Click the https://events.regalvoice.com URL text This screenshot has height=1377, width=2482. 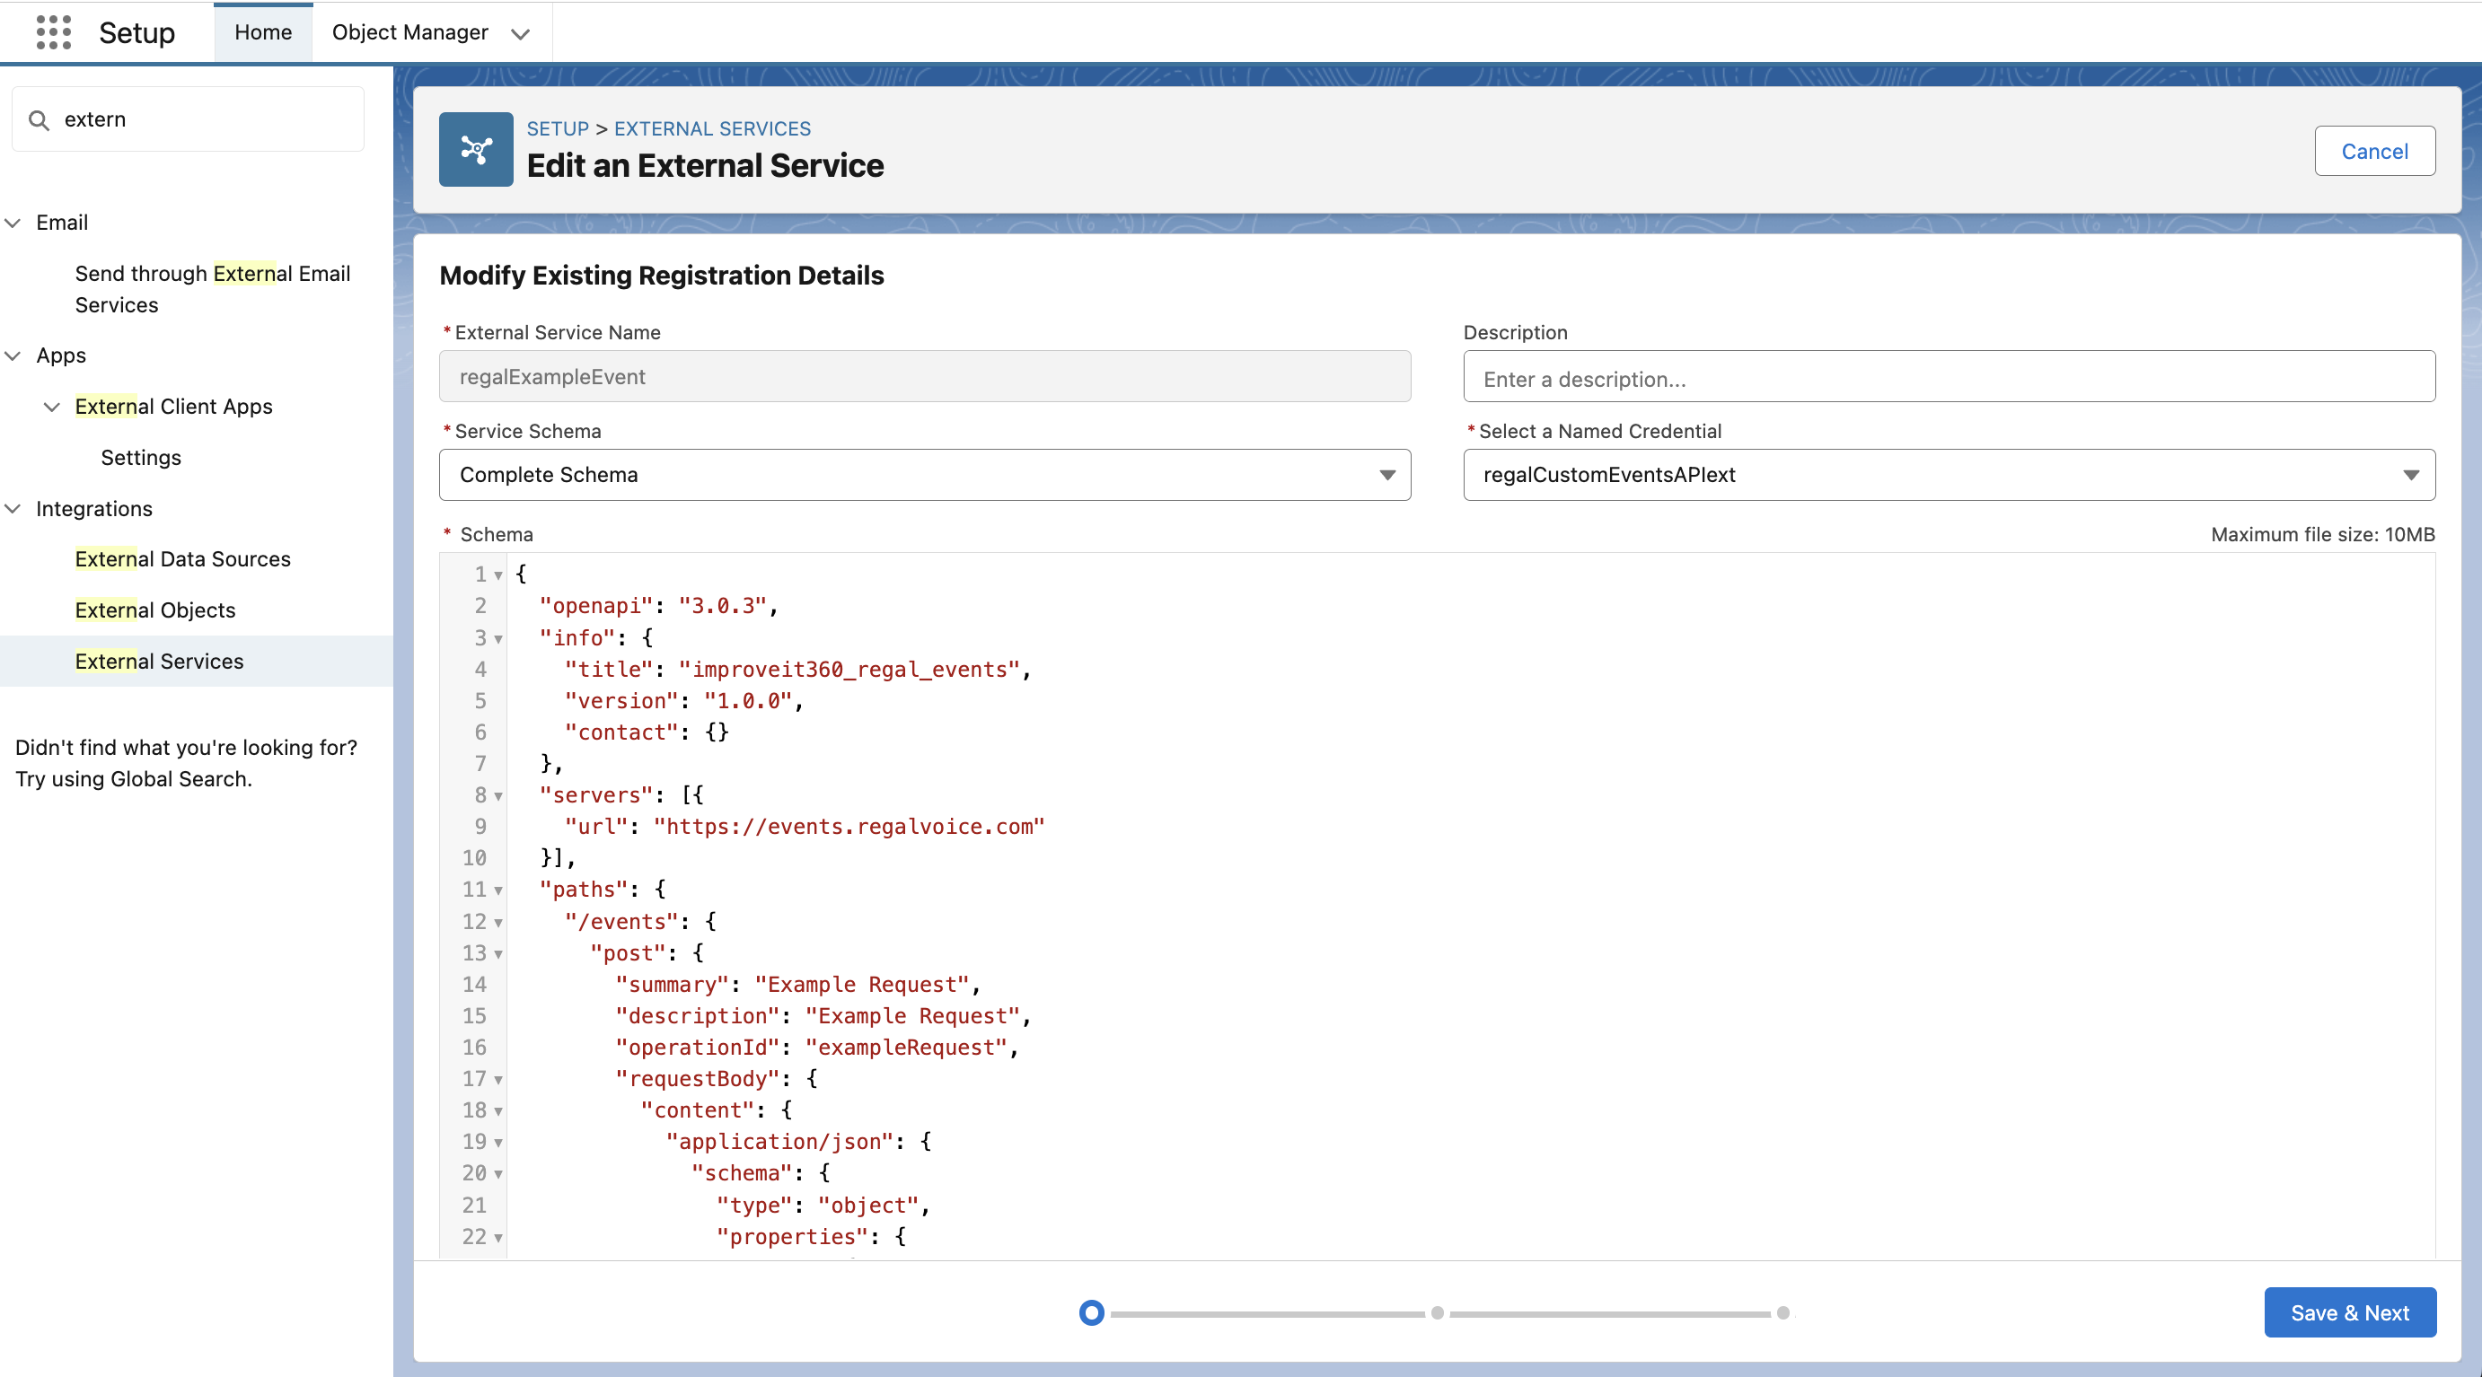(x=849, y=826)
